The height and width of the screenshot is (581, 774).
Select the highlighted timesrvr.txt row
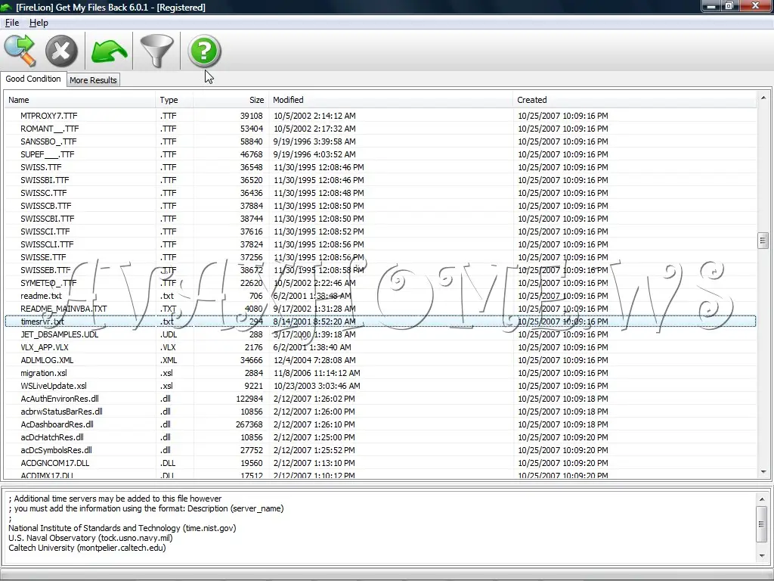[380, 321]
